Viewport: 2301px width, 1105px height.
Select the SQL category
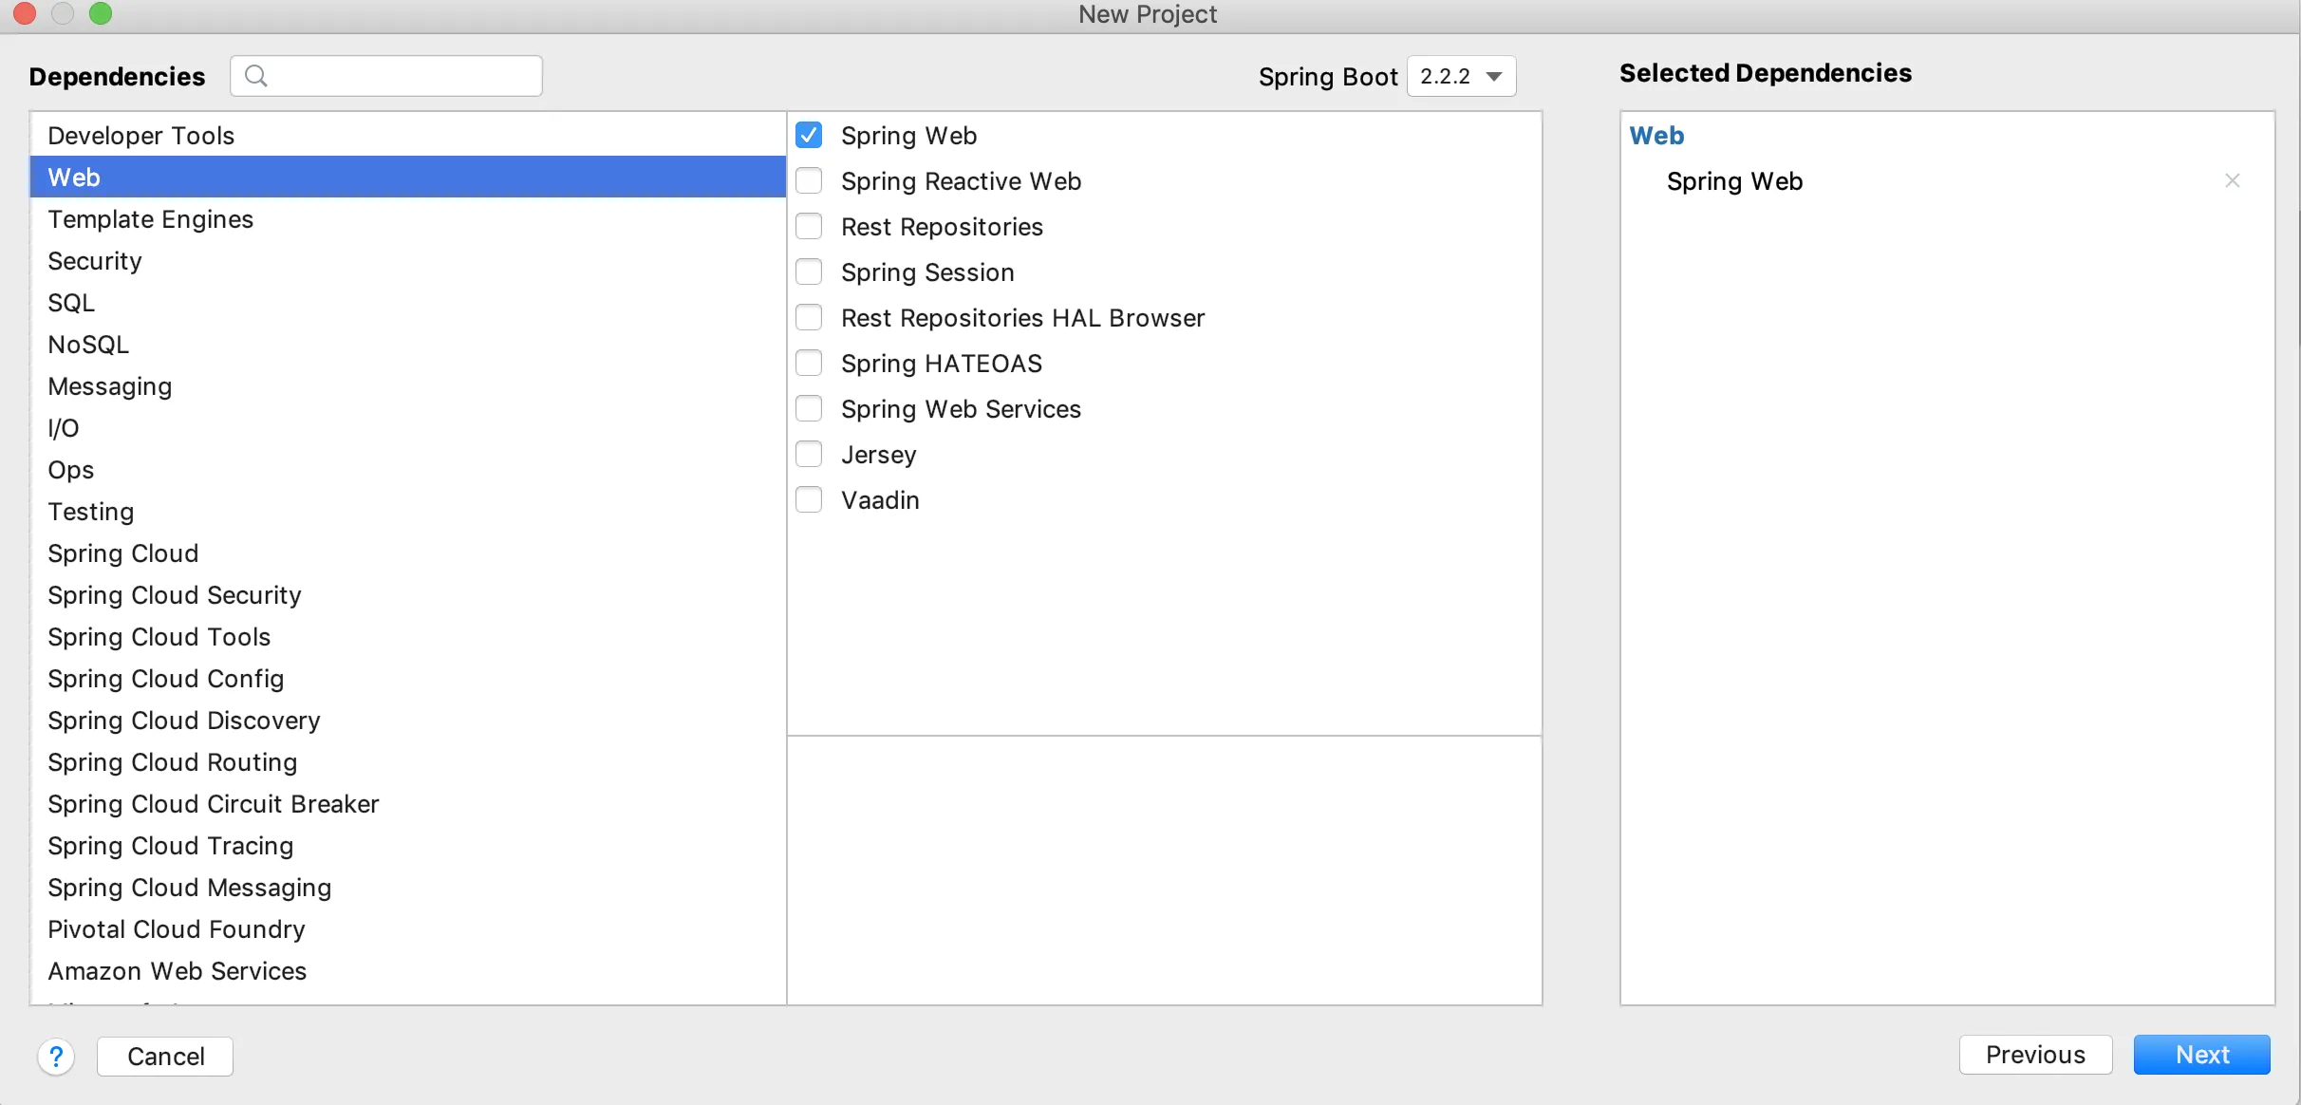pyautogui.click(x=408, y=303)
